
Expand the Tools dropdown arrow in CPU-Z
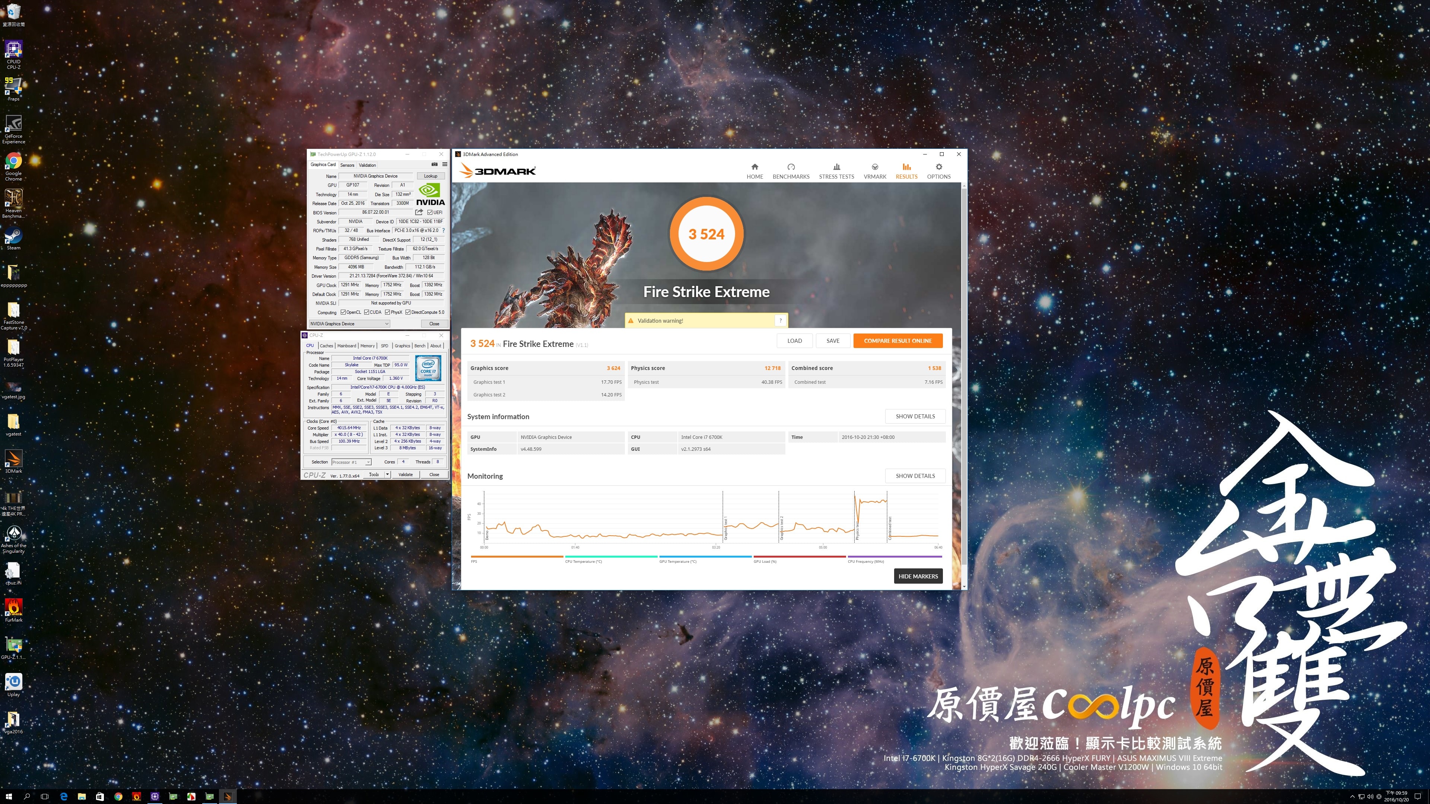point(387,475)
